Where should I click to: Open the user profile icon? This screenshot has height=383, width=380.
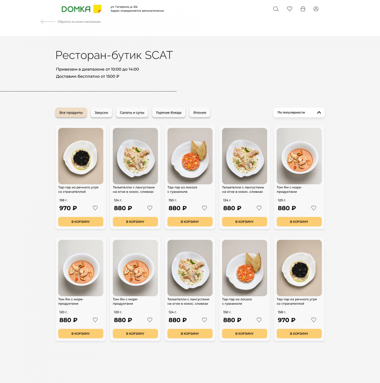tap(316, 9)
